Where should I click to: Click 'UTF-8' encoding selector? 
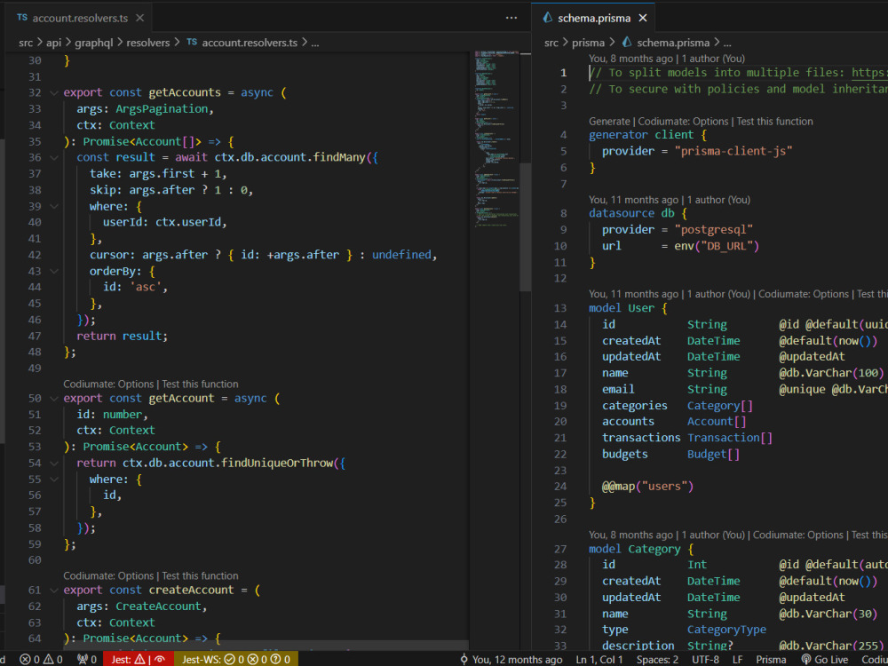(705, 659)
